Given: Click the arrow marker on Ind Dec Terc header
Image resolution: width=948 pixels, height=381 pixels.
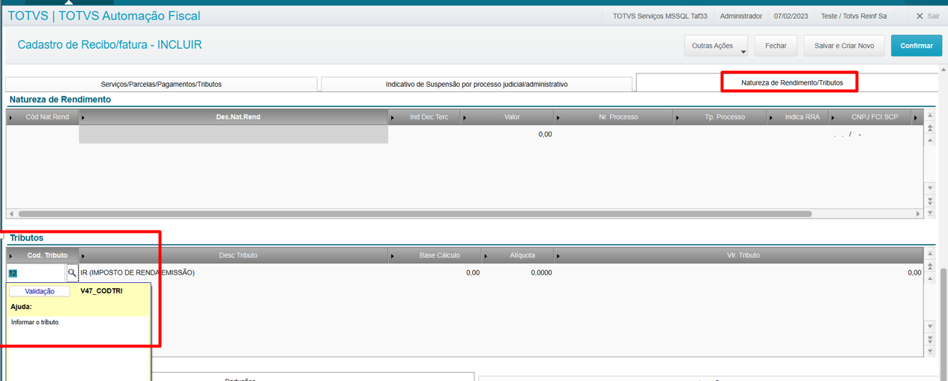Looking at the screenshot, I should coord(393,118).
